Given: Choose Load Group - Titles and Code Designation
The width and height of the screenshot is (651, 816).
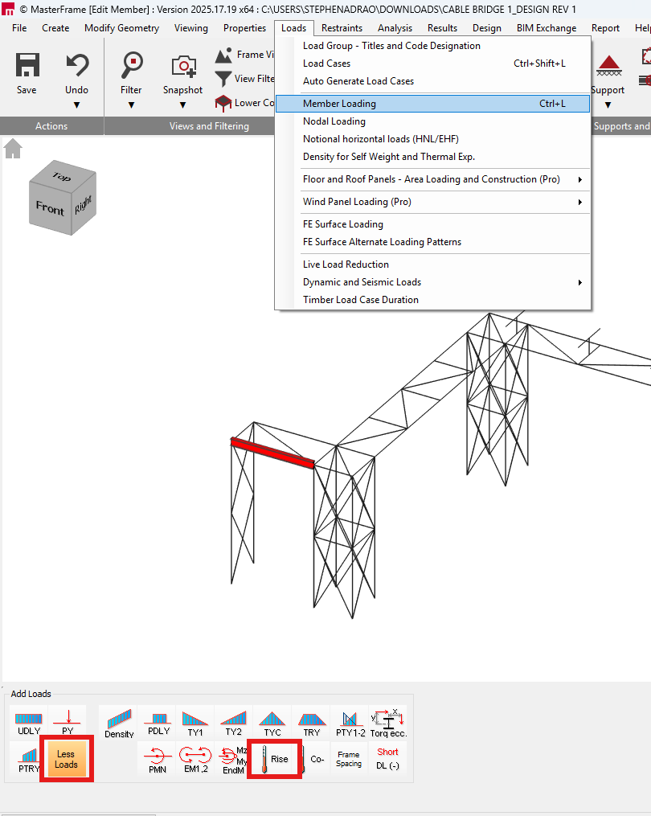Looking at the screenshot, I should click(432, 46).
